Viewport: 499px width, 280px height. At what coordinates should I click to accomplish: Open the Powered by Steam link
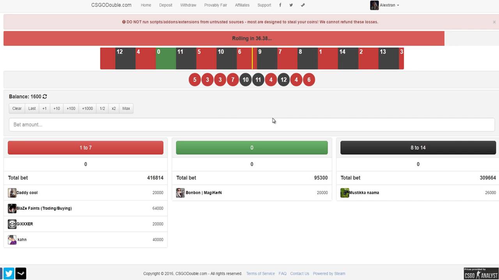[x=329, y=273]
